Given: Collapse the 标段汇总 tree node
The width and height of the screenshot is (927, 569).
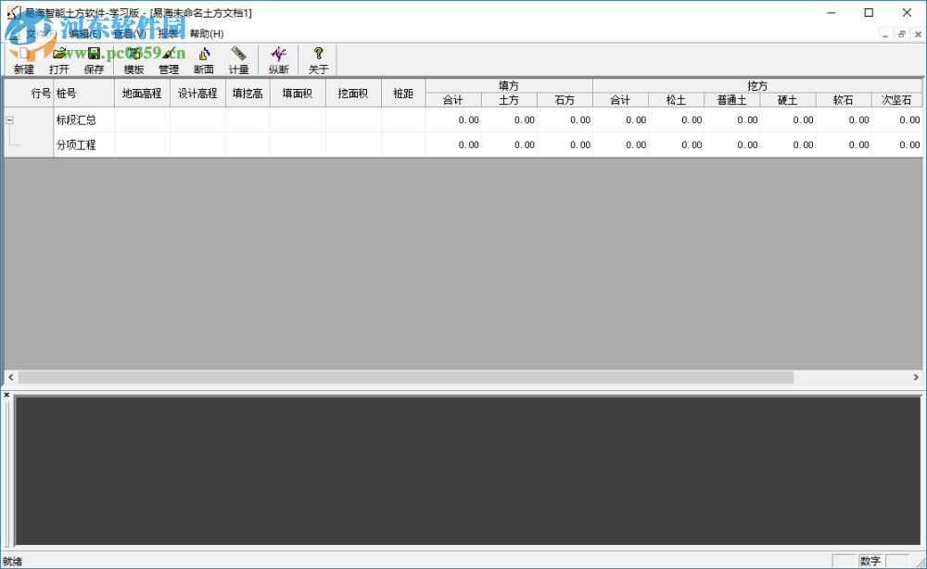Looking at the screenshot, I should pos(8,120).
